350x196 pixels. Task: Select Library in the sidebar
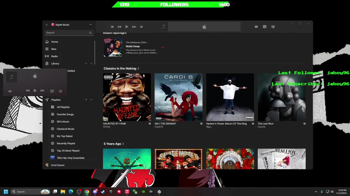(x=55, y=63)
